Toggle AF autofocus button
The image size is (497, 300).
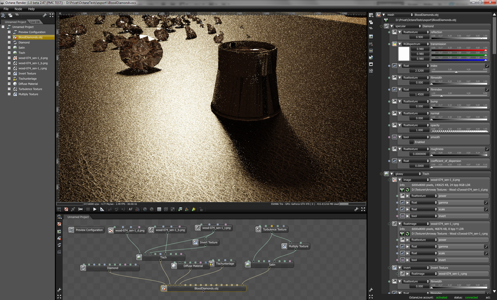pyautogui.click(x=130, y=209)
